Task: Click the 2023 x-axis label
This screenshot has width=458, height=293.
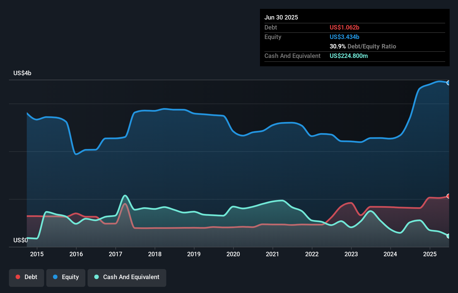Action: [x=351, y=254]
